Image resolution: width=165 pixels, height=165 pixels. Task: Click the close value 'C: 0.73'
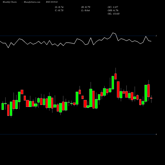coord(59,11)
